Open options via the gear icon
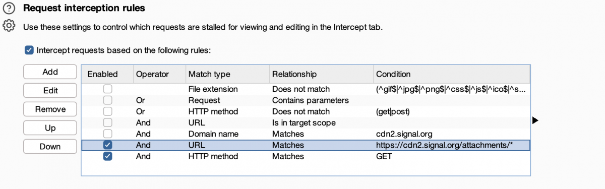Viewport: 605px width, 189px height. point(9,26)
